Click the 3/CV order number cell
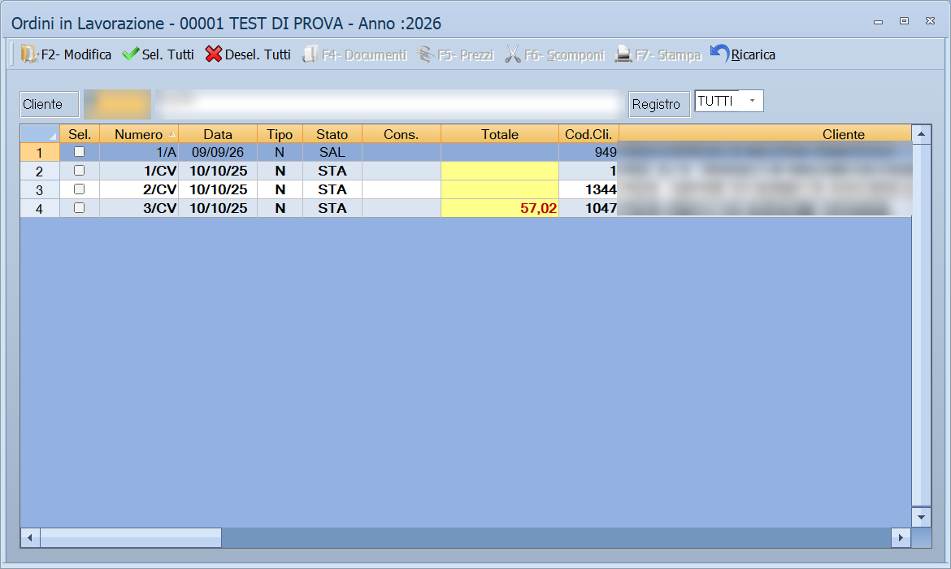951x569 pixels. coord(139,208)
